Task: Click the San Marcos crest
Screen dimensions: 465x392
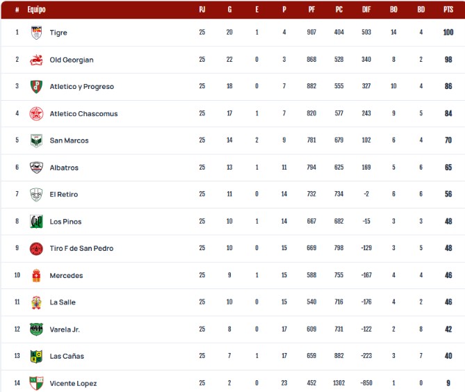Action: point(36,140)
